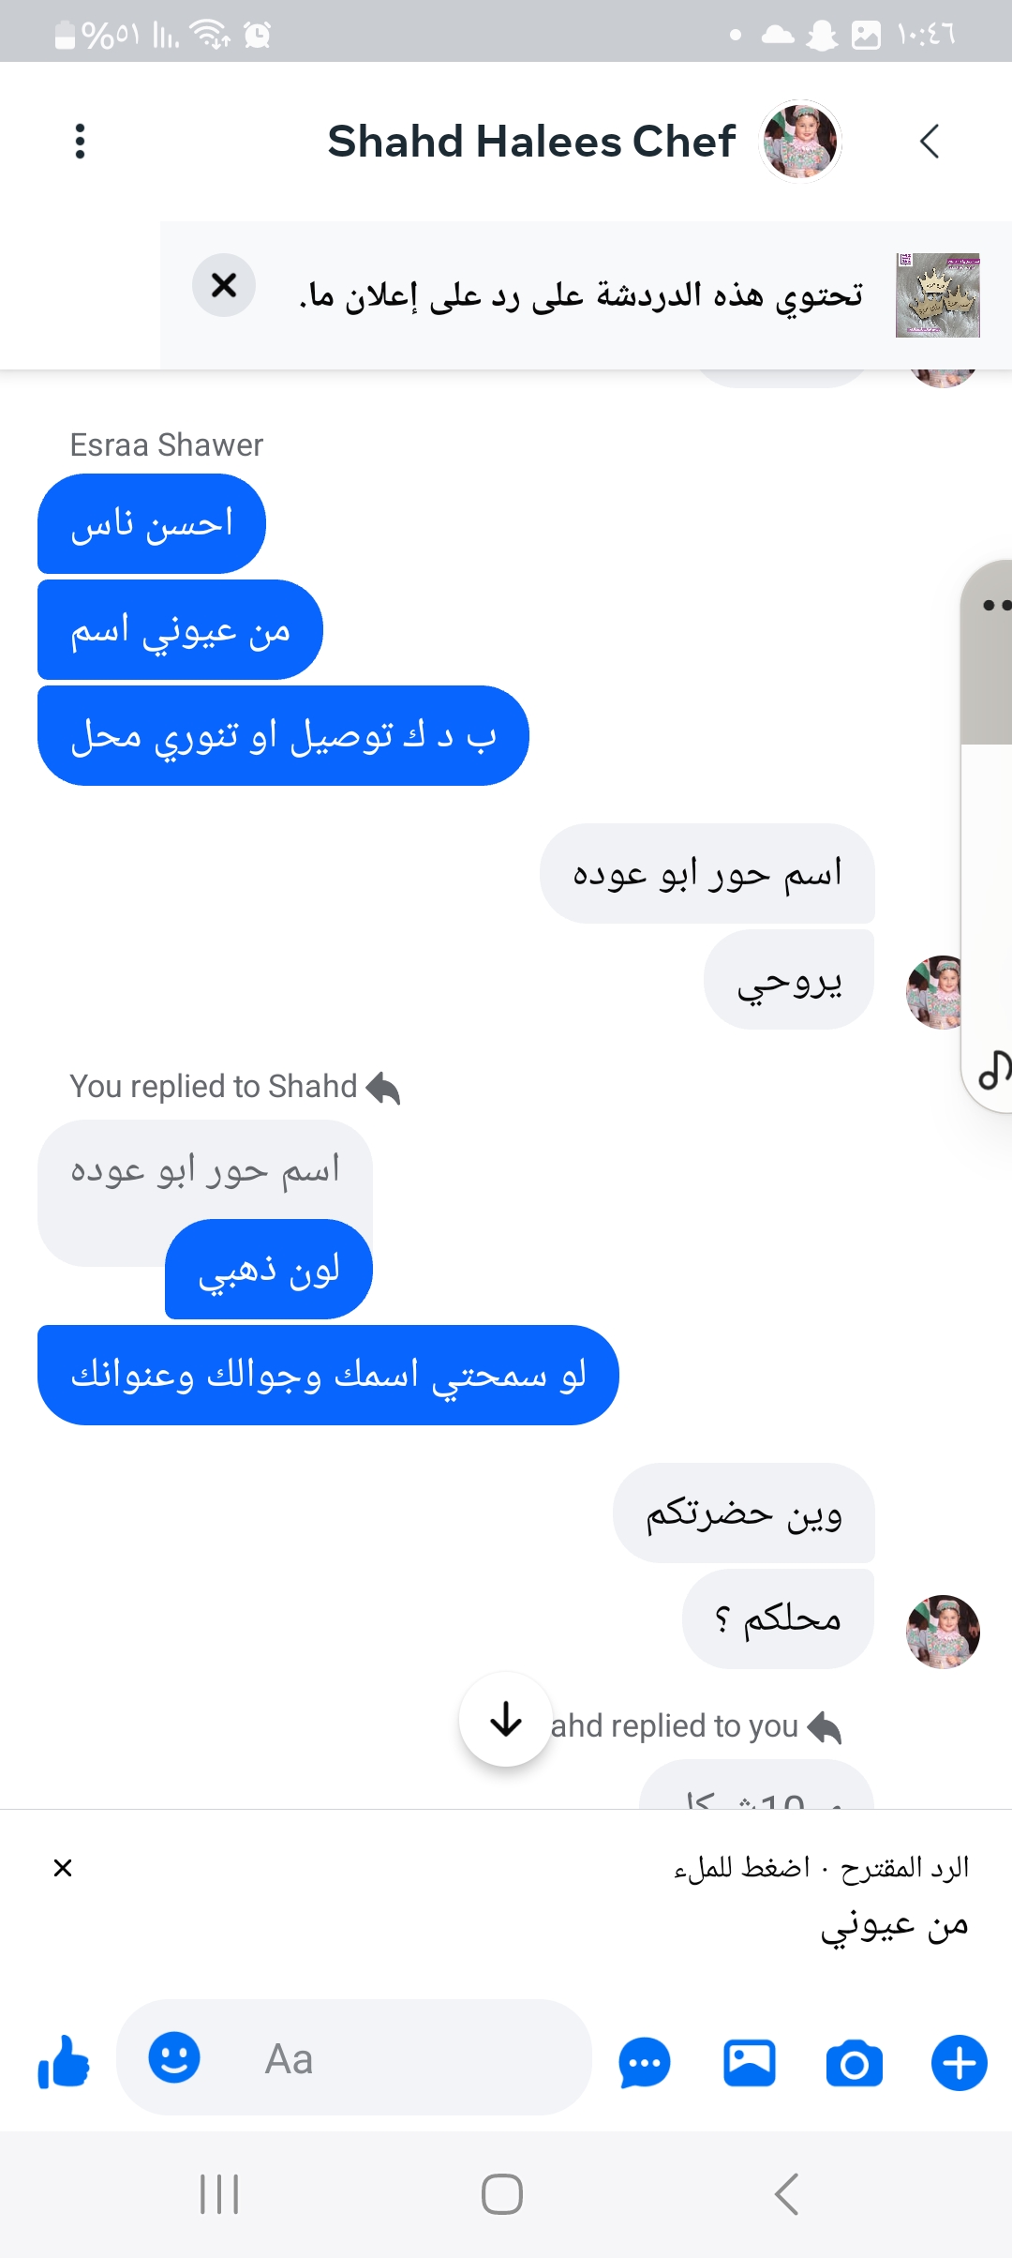Screen dimensions: 1012x2258
Task: Fill suggested reply من عيوني
Action: pos(894,1924)
